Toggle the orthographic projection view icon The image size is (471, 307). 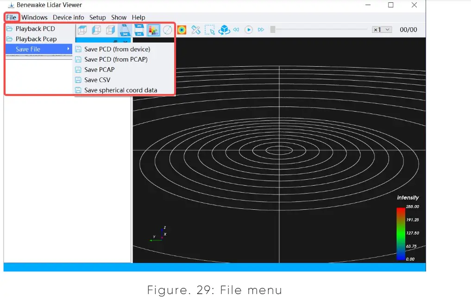pos(139,30)
